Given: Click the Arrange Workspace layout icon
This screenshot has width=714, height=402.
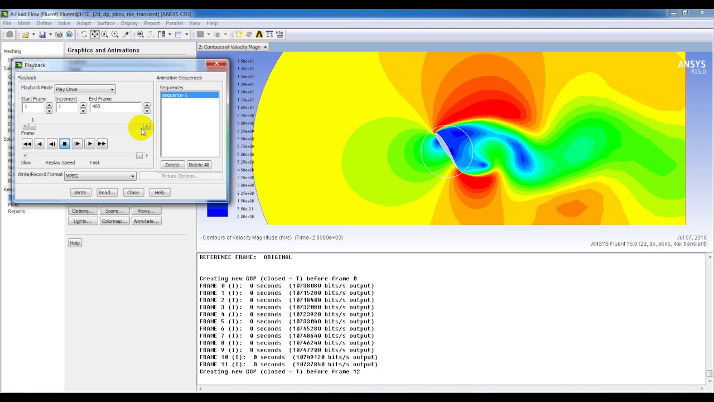Looking at the screenshot, I should 162,35.
